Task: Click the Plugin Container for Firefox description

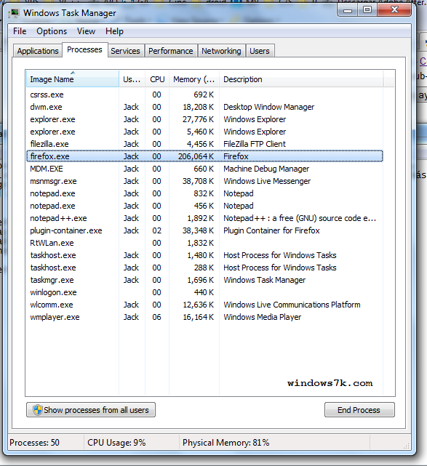Action: (271, 230)
